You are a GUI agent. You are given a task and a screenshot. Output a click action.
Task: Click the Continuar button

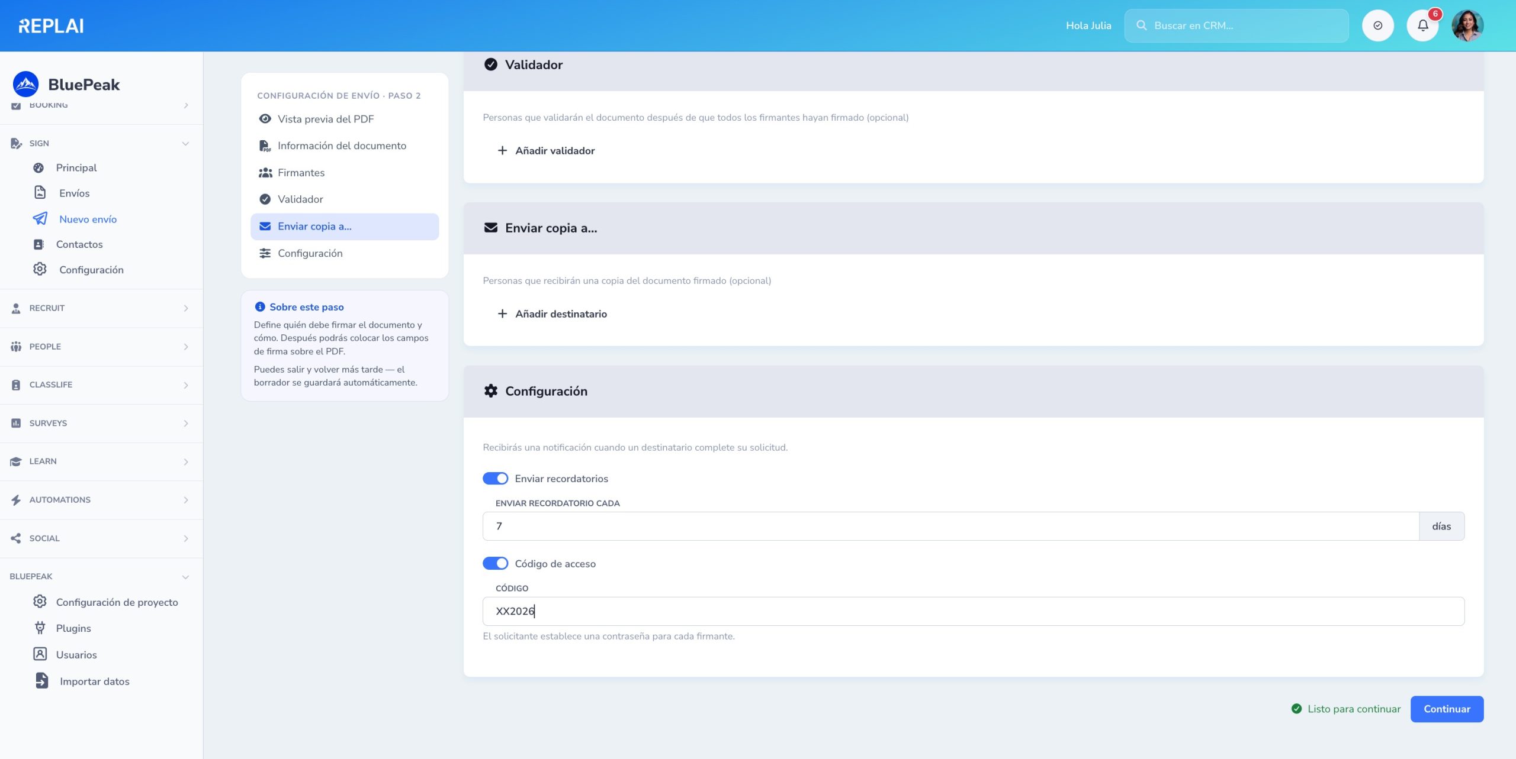(1446, 709)
